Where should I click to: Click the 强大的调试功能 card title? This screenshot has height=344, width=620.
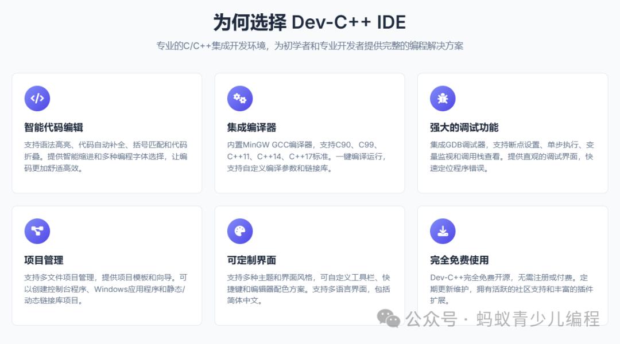464,128
